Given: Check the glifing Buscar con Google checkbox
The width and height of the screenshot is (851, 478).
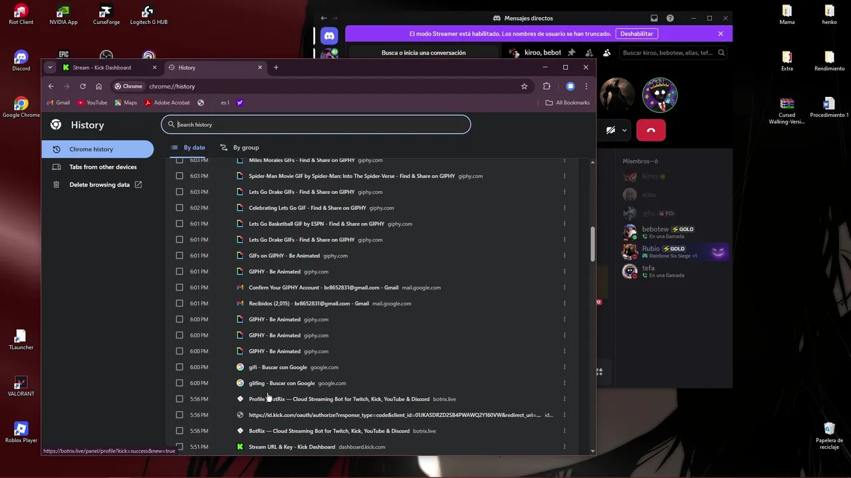Looking at the screenshot, I should point(180,383).
